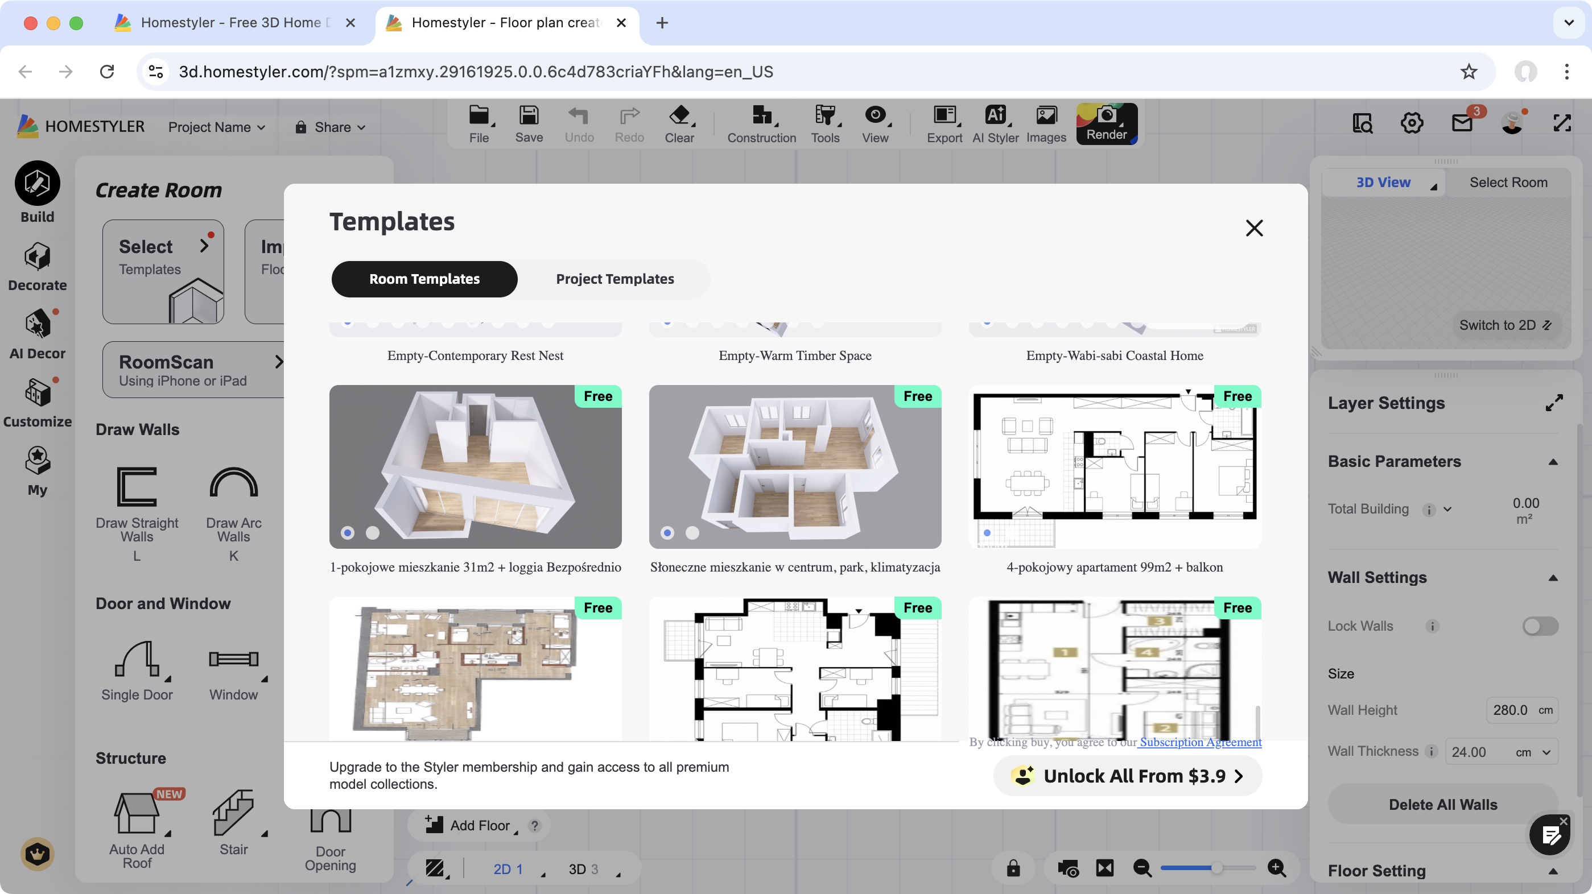Click the canvas zoom slider handle

1216,868
